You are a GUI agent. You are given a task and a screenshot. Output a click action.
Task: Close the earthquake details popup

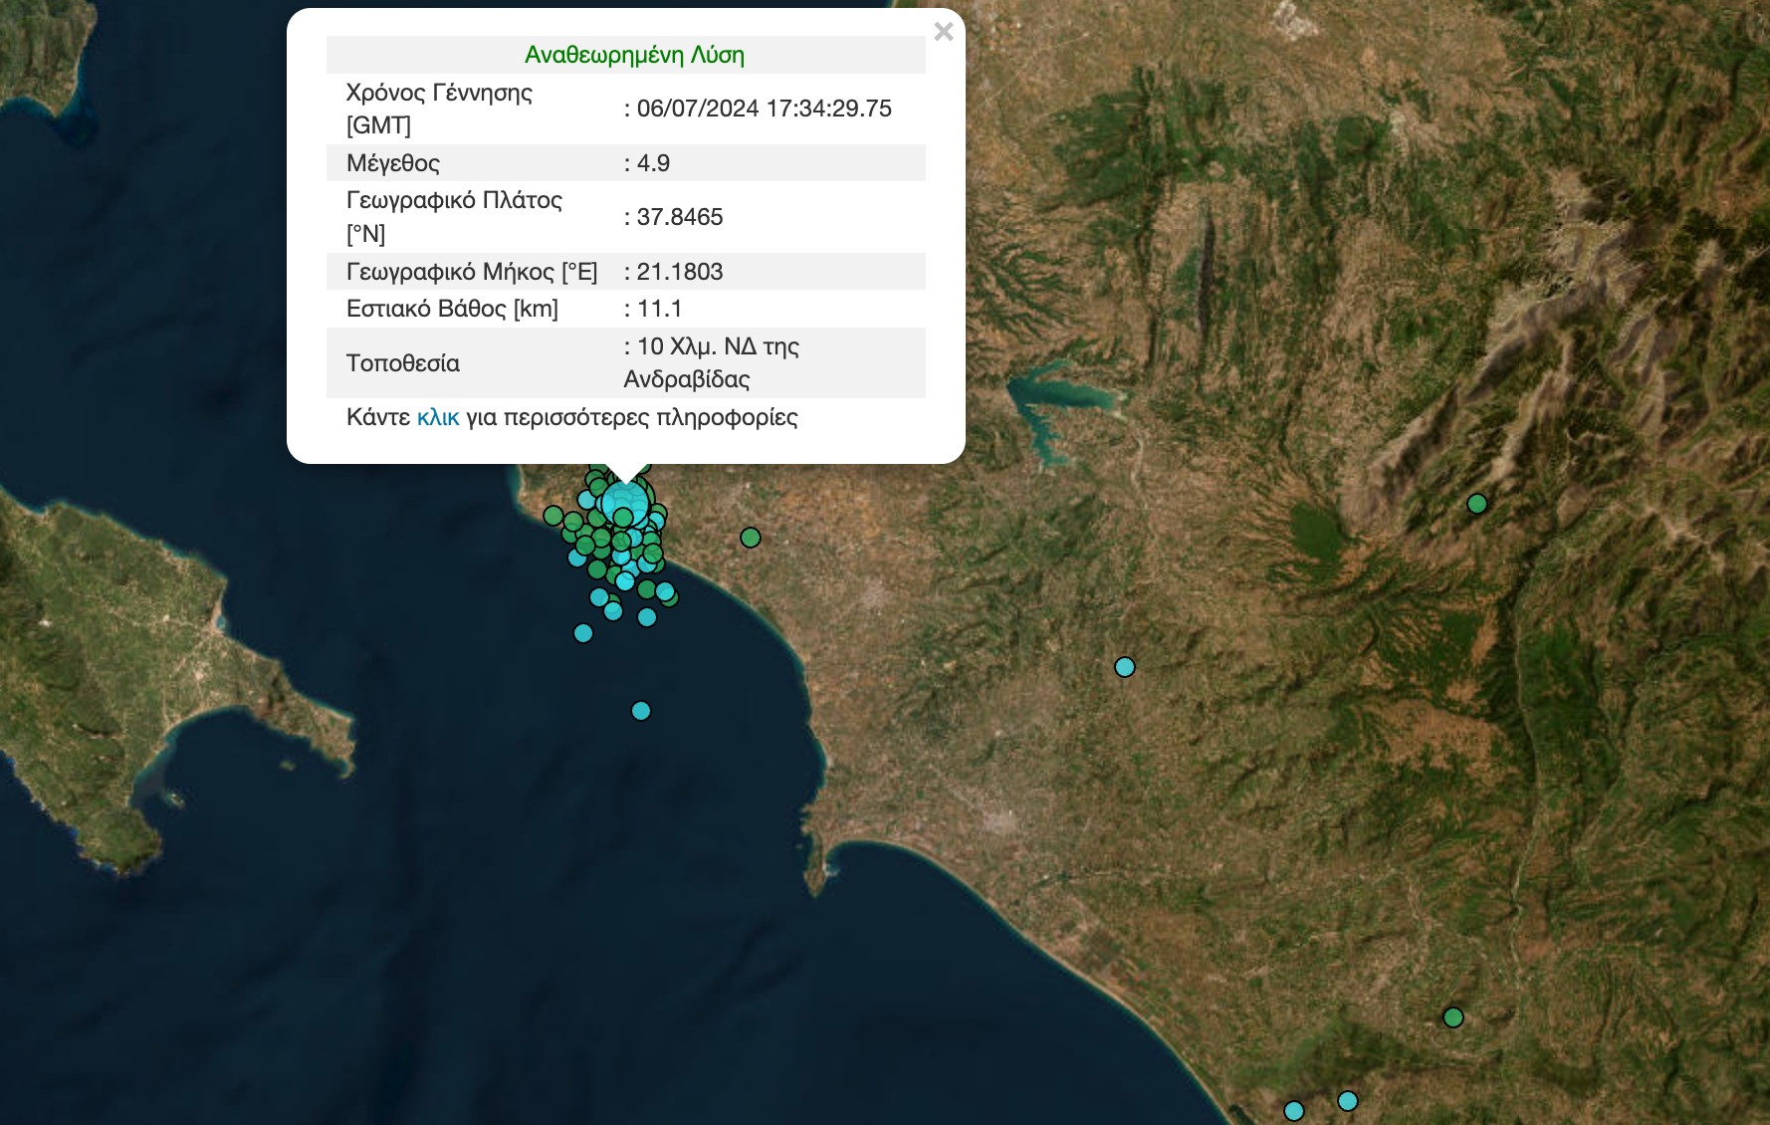point(944,32)
